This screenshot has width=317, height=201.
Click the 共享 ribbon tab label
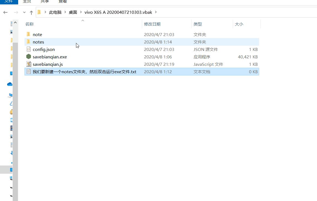click(x=45, y=2)
